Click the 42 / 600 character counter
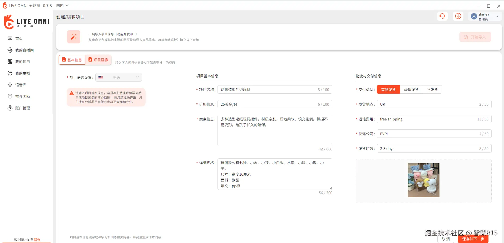This screenshot has height=243, width=504. point(325,149)
